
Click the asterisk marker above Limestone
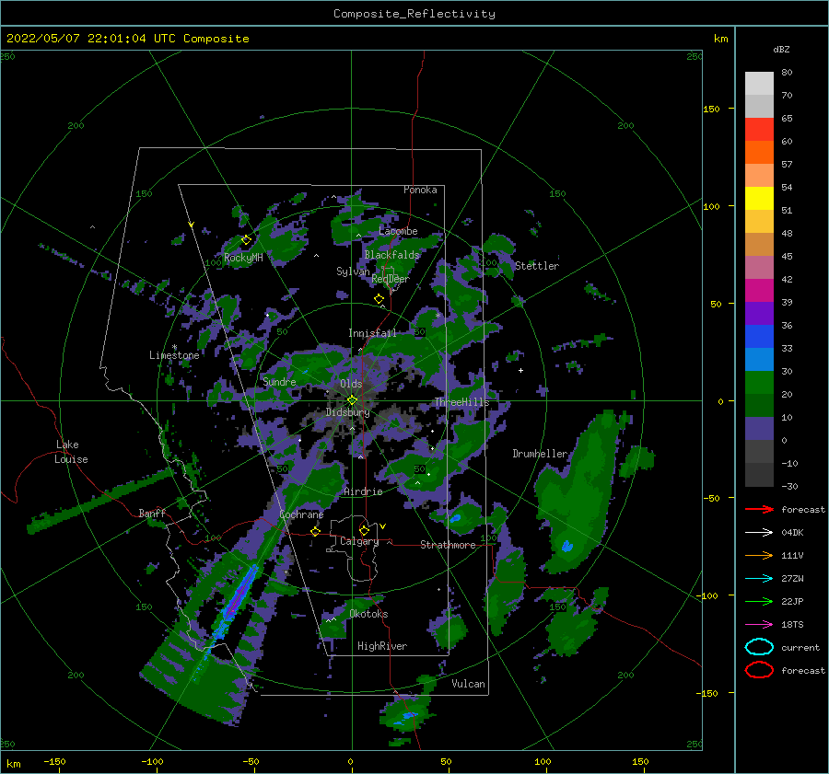point(174,348)
